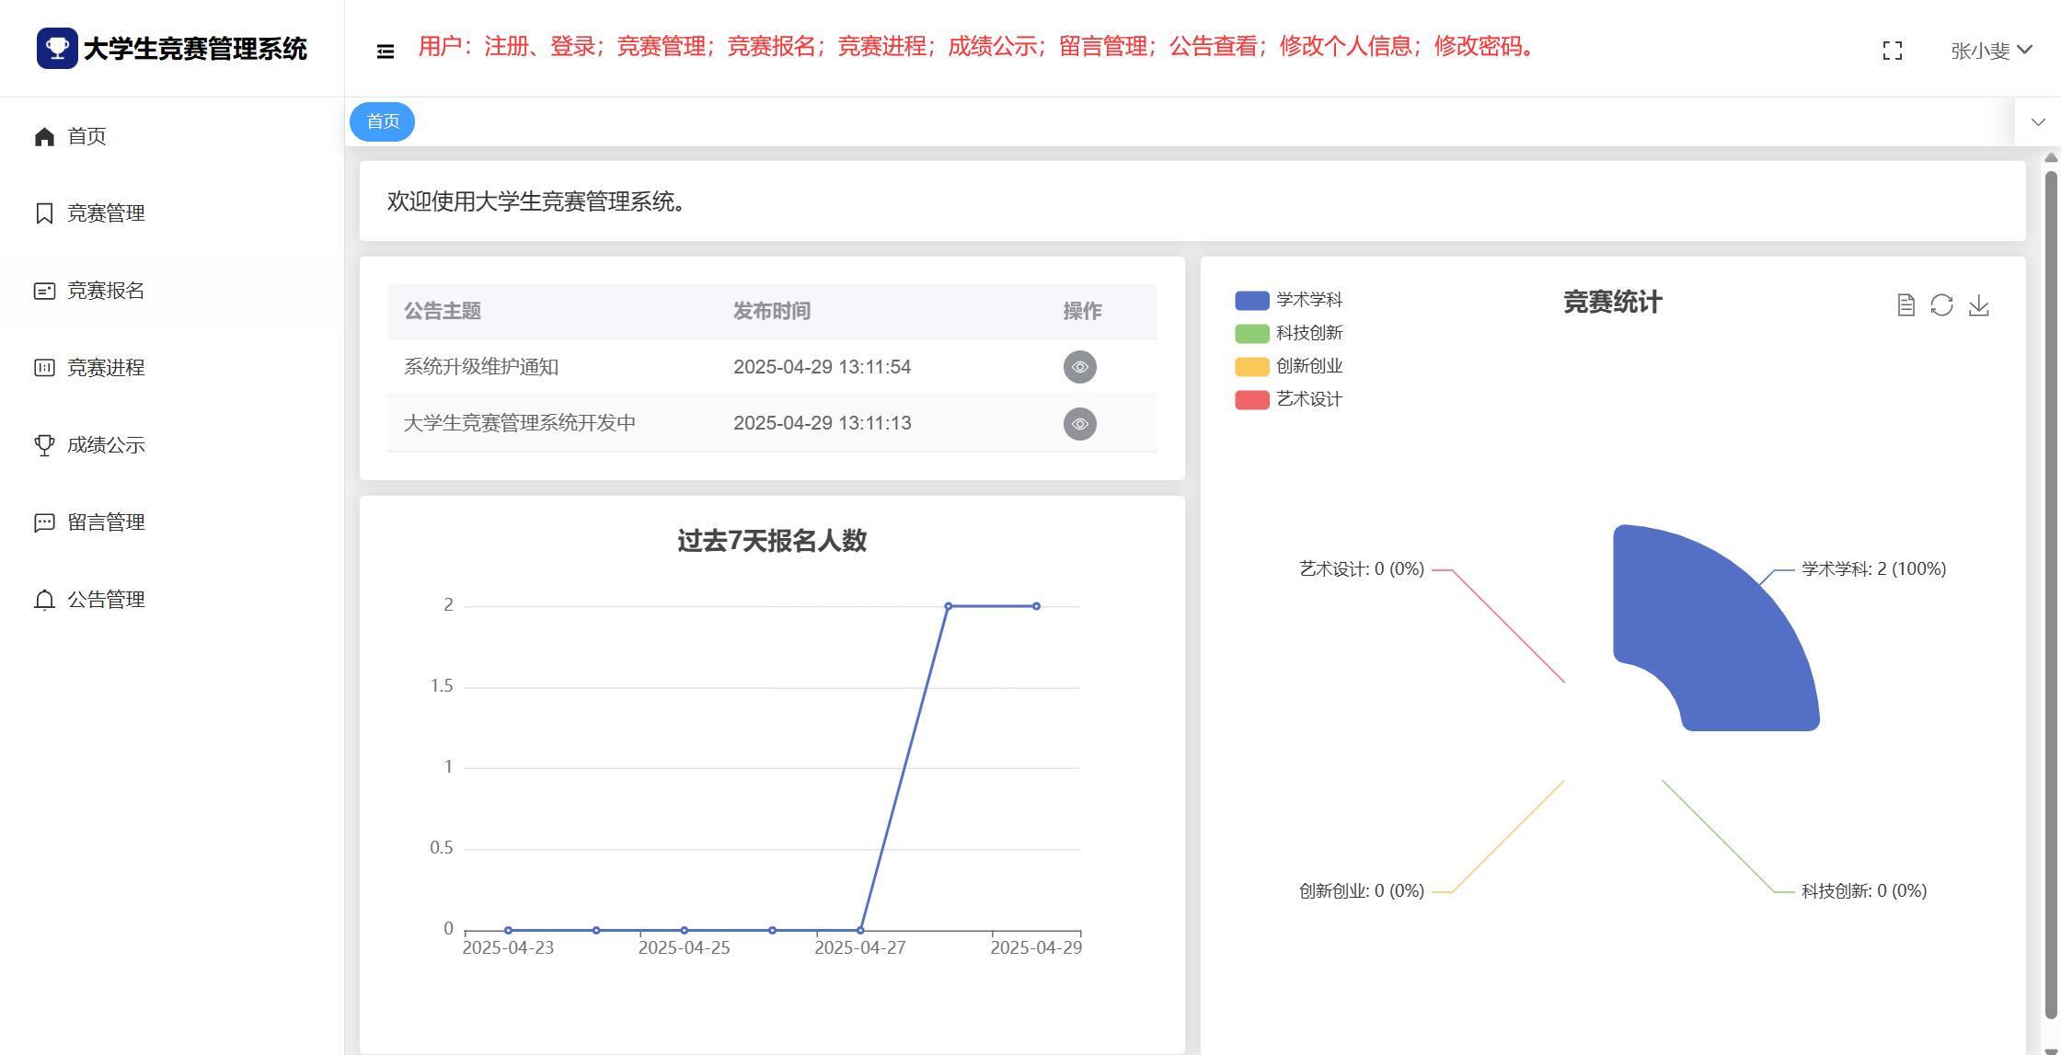2061x1055 pixels.
Task: Open data view icon in 竞赛统计 chart
Action: 1906,305
